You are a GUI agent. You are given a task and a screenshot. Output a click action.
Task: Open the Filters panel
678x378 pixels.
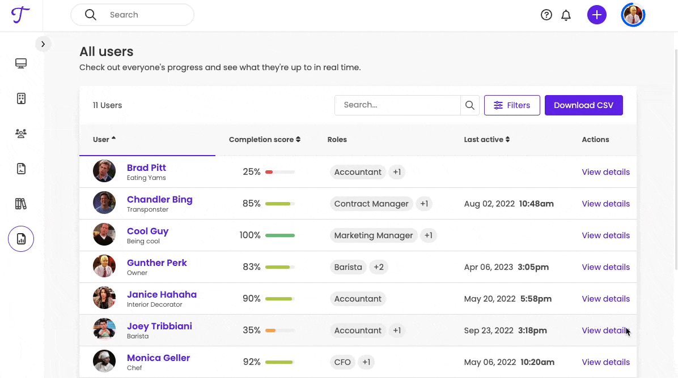point(512,105)
